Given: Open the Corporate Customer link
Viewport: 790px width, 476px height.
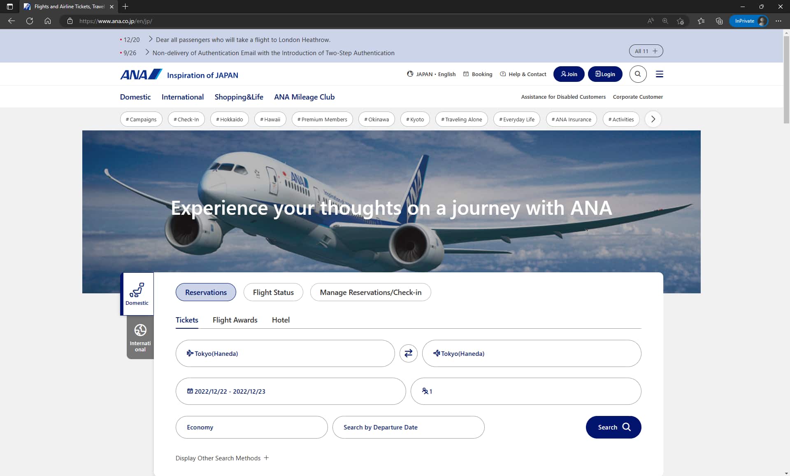Looking at the screenshot, I should [638, 97].
